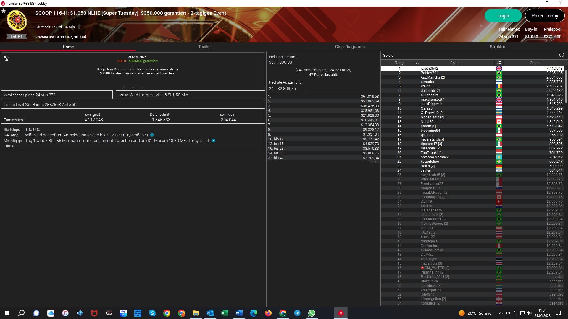This screenshot has height=319, width=568.
Task: Click the Verbliebene Spieler 24 von 371 box
Action: (57, 95)
